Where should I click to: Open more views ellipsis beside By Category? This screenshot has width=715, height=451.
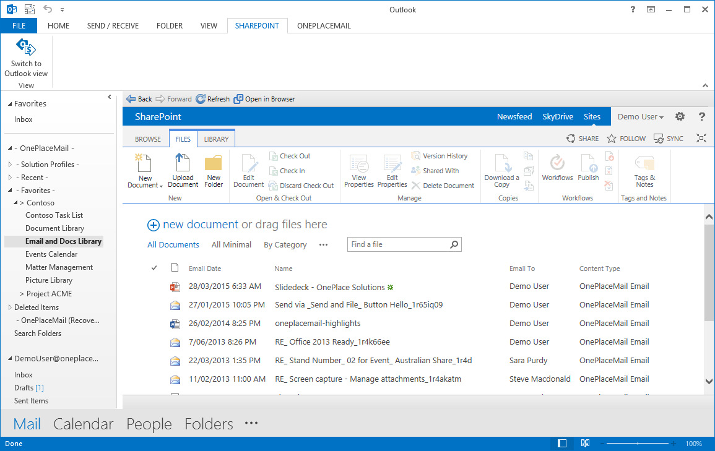323,244
